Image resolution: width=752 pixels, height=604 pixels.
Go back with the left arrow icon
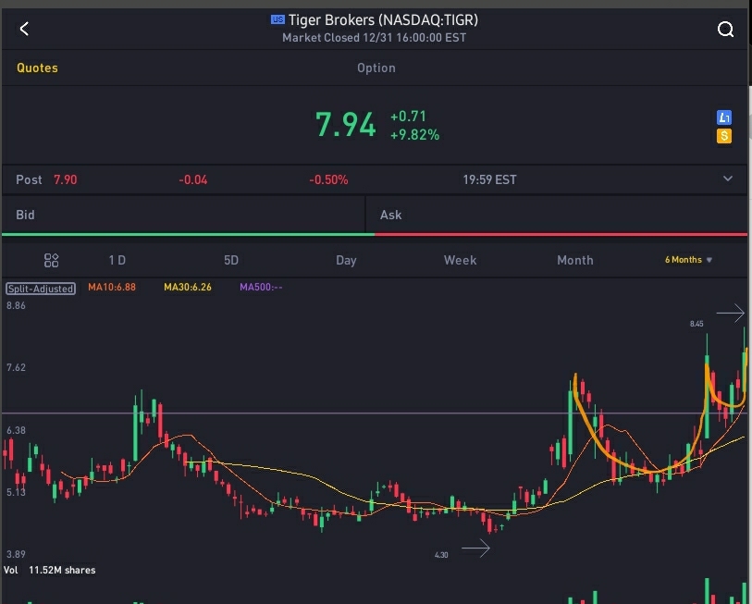point(24,29)
